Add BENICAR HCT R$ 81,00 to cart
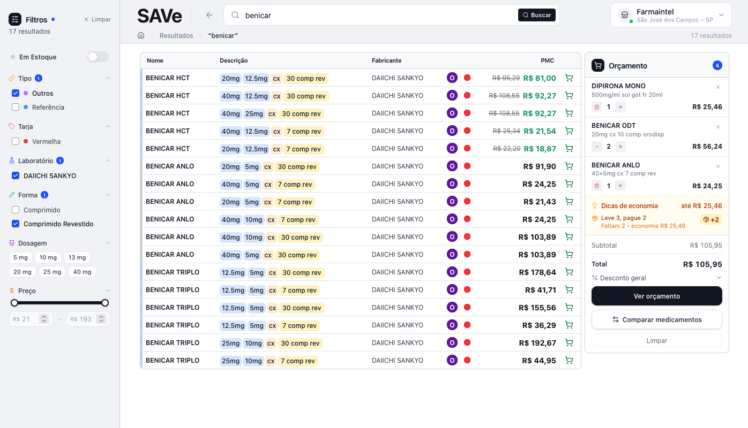The width and height of the screenshot is (748, 428). [569, 78]
